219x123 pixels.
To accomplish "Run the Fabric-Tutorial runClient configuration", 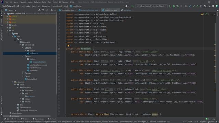I will click(170, 6).
